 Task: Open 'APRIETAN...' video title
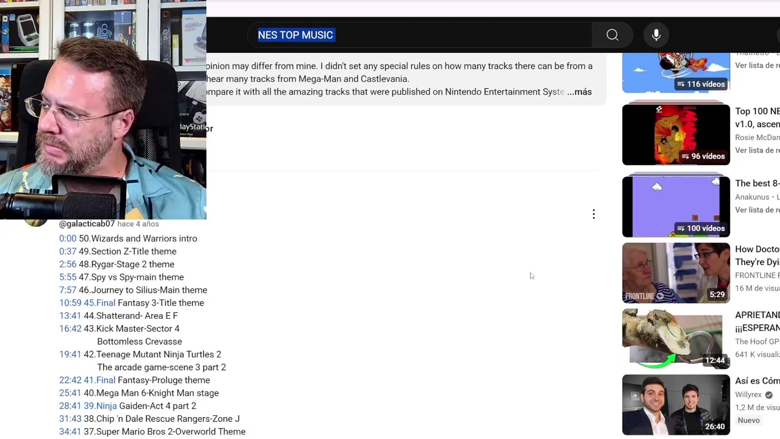(757, 321)
